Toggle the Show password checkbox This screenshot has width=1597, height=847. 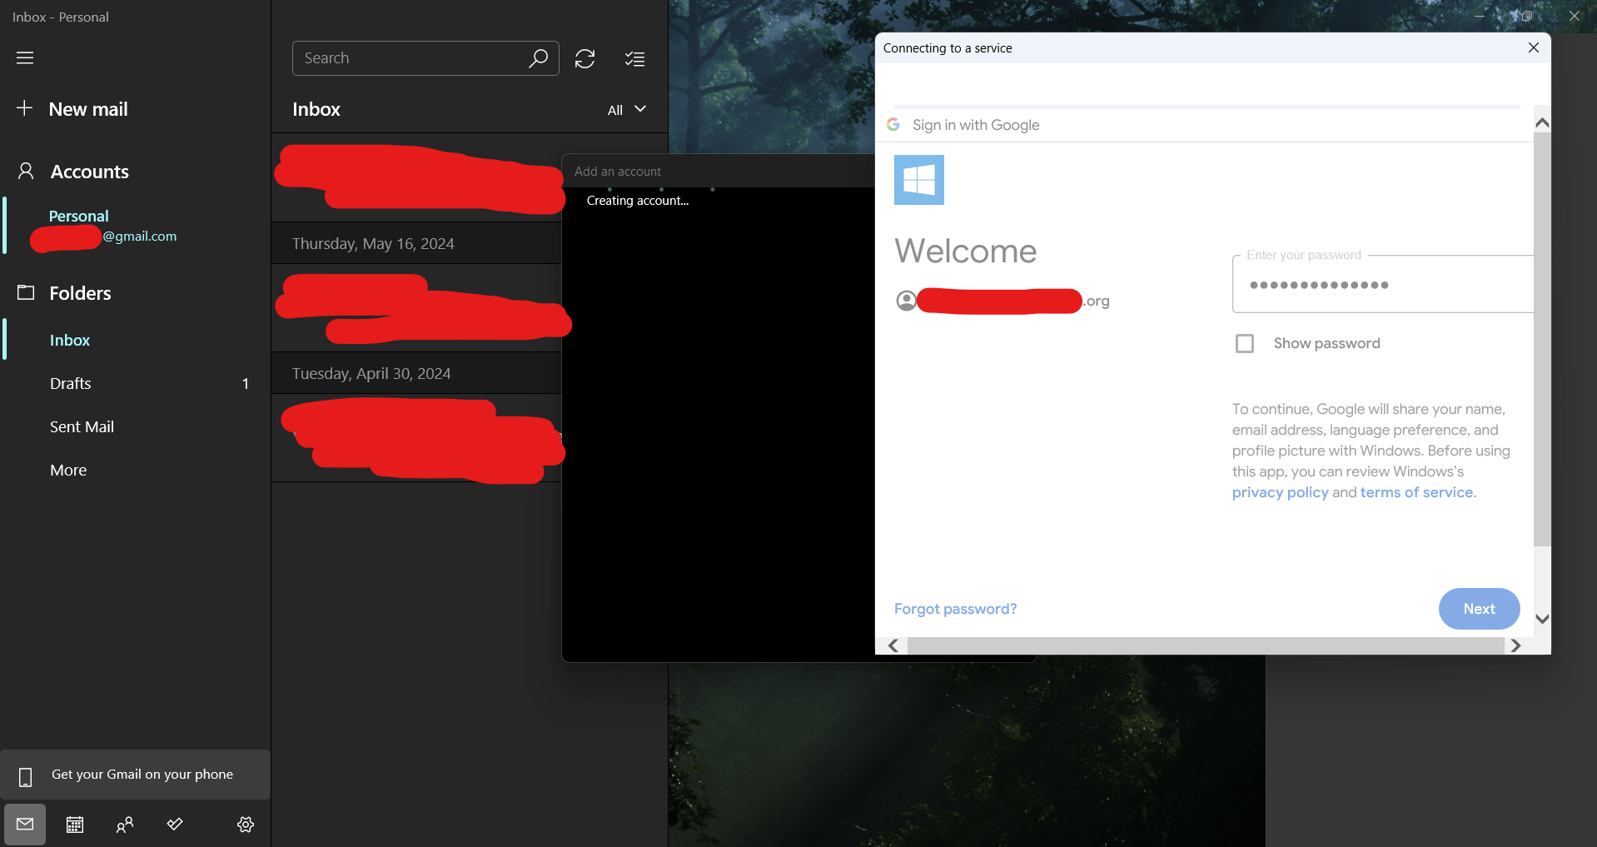point(1245,343)
